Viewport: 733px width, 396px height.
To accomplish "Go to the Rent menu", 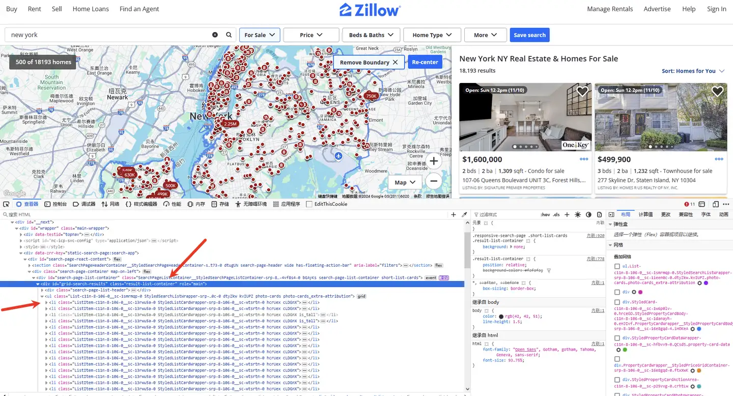I will coord(35,9).
